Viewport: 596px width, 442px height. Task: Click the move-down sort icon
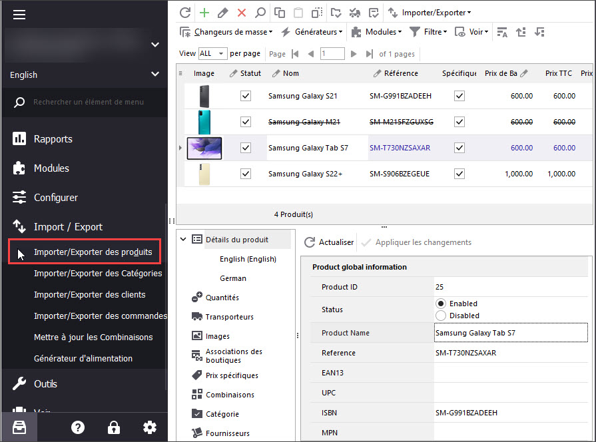(x=539, y=32)
